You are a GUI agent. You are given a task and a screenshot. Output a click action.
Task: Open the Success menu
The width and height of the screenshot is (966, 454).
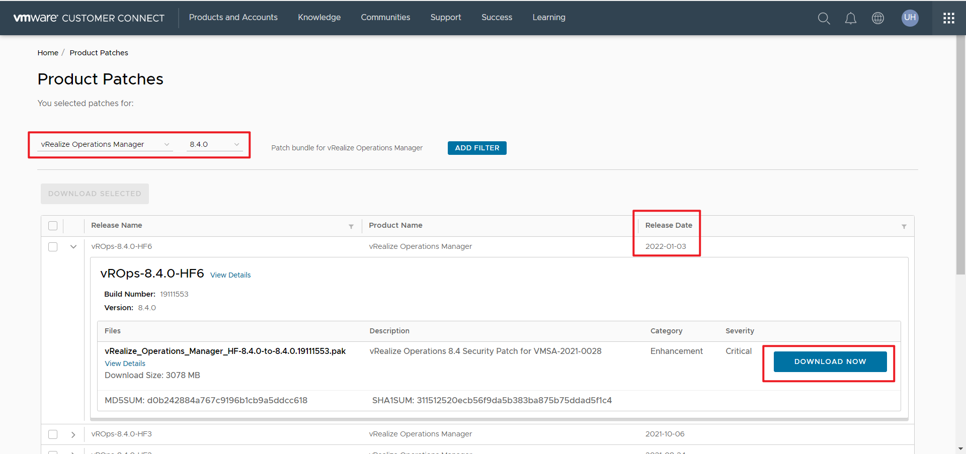497,17
